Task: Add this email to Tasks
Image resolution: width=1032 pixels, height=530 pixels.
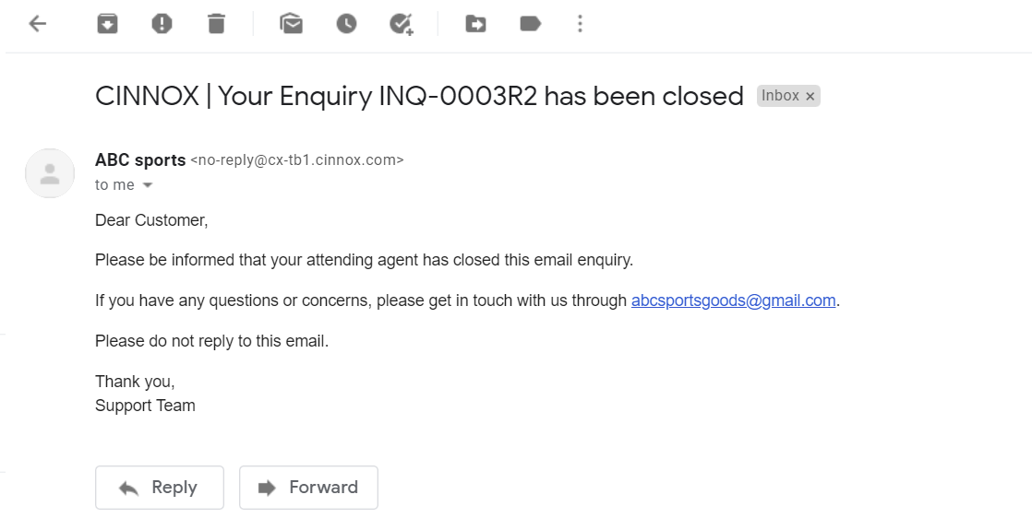Action: point(401,24)
